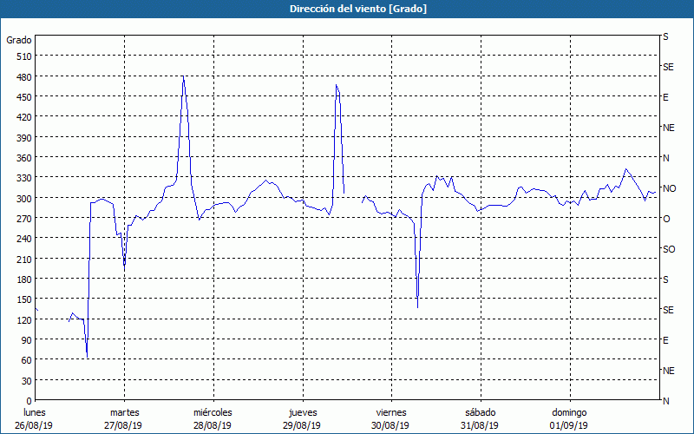Select the "lunes" day label
The width and height of the screenshot is (694, 434).
(x=35, y=412)
